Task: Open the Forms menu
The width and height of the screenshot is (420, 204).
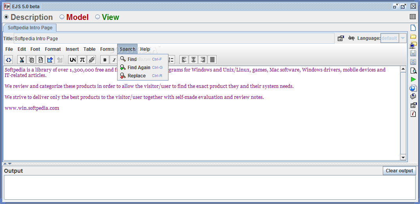Action: pos(107,49)
